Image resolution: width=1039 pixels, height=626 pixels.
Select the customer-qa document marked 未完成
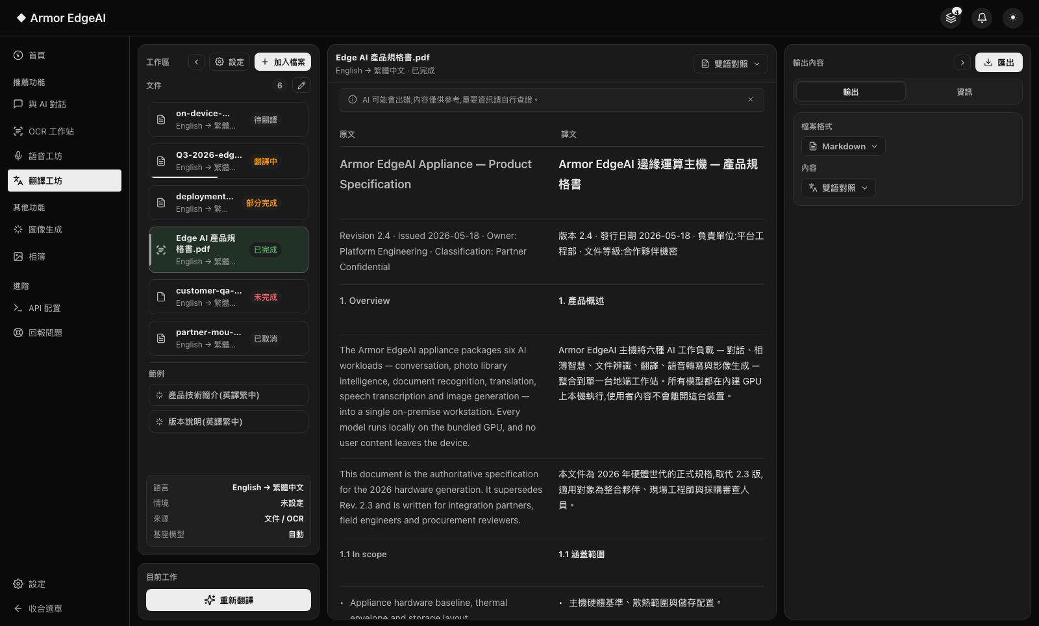coord(229,297)
